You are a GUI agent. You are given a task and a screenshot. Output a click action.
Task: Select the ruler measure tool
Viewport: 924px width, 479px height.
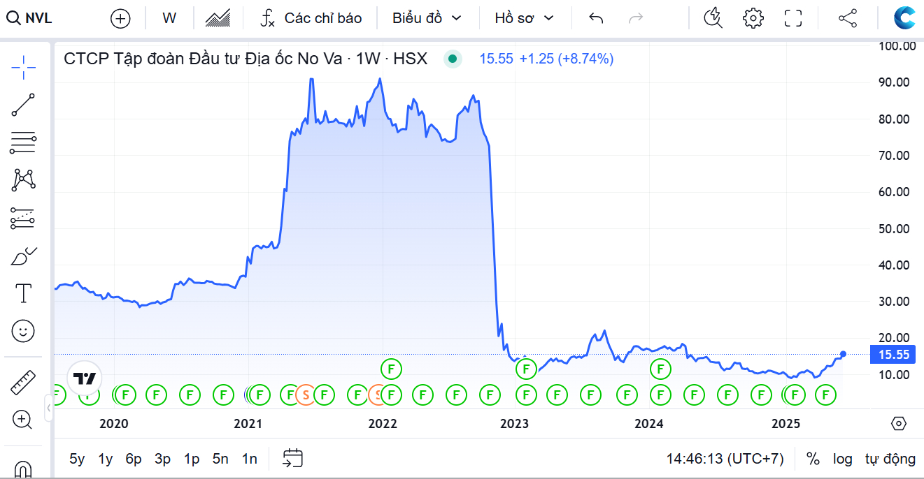click(24, 382)
